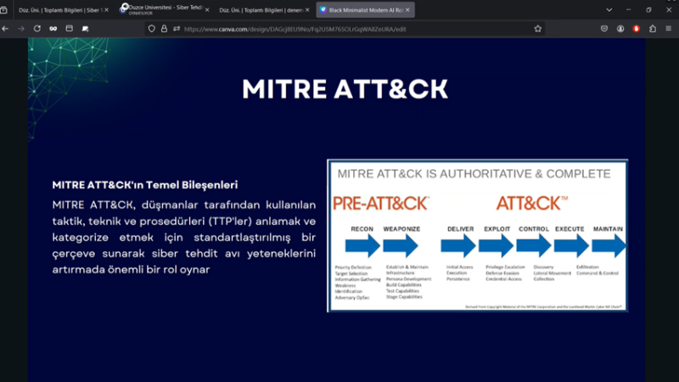Close the Toplantı Bilgileri denem tab
The height and width of the screenshot is (382, 679).
tap(307, 10)
